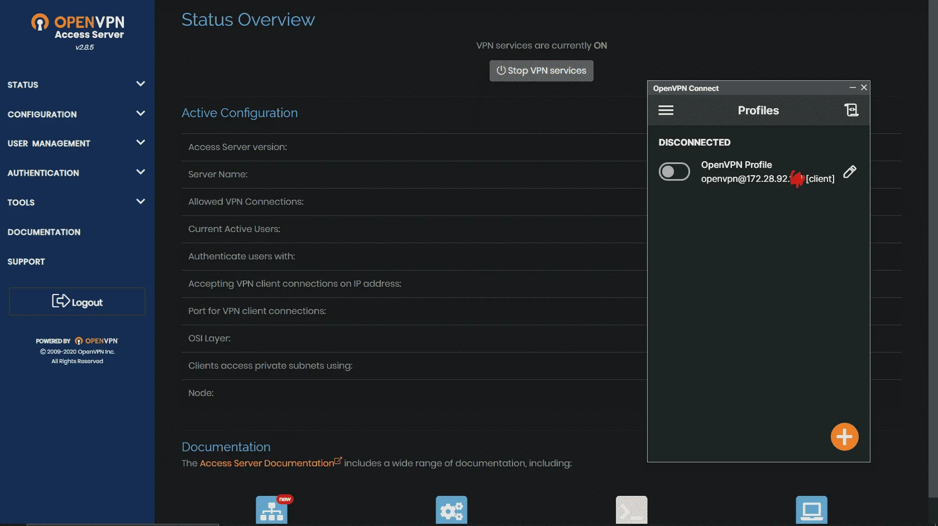Click the Allowed VPN Connections row label
938x526 pixels.
click(x=246, y=202)
